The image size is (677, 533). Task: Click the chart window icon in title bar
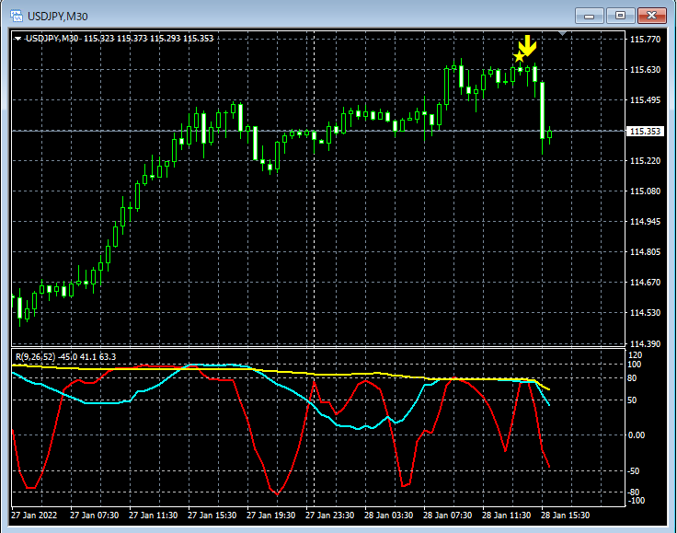(16, 15)
